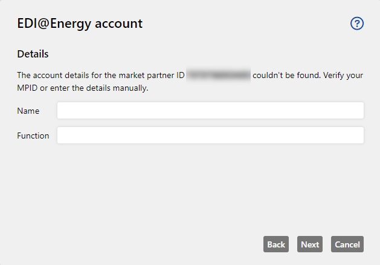Click the Function field label

(33, 136)
